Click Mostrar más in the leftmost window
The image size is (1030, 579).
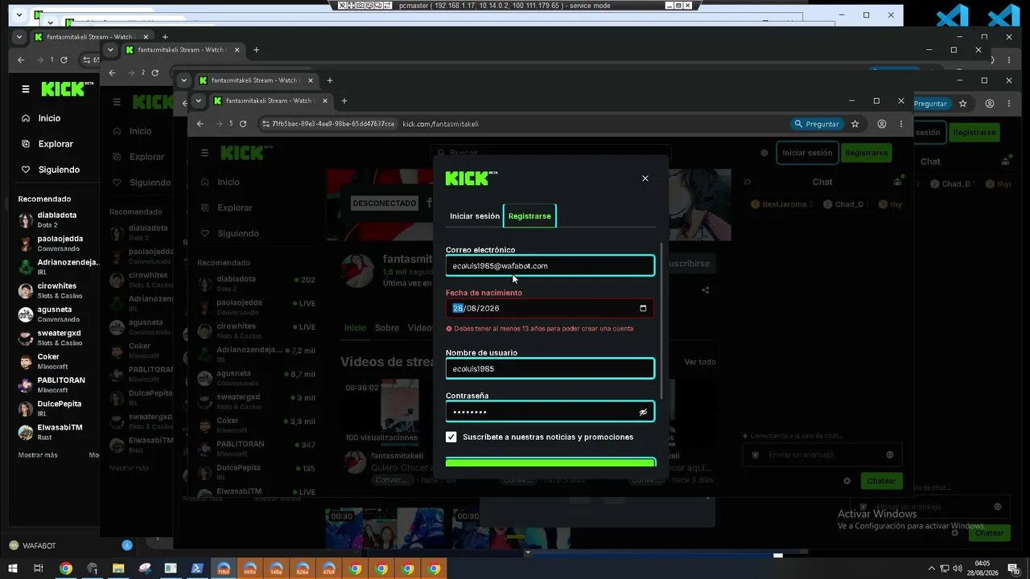coord(38,455)
